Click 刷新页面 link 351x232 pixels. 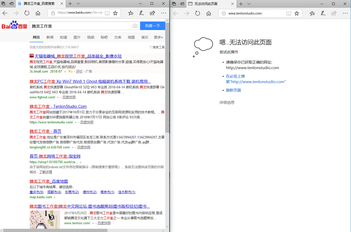233,90
